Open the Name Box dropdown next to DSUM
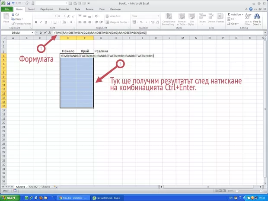268x201 pixels. pos(32,33)
